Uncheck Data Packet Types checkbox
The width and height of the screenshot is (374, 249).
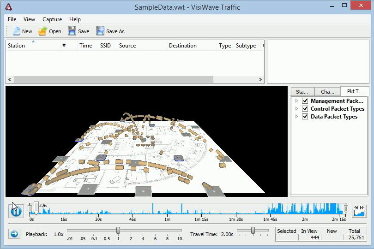[305, 117]
